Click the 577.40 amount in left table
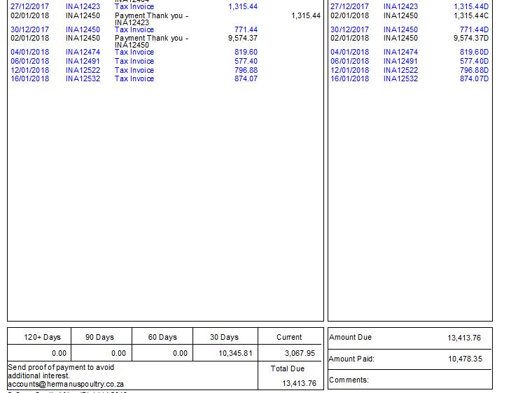The height and width of the screenshot is (393, 511). click(x=246, y=61)
